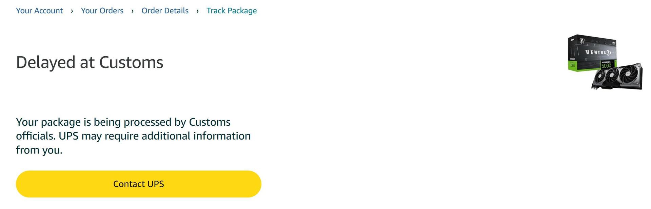Click the MSI dragon shield logo on box
Image resolution: width=651 pixels, height=209 pixels.
pos(582,41)
